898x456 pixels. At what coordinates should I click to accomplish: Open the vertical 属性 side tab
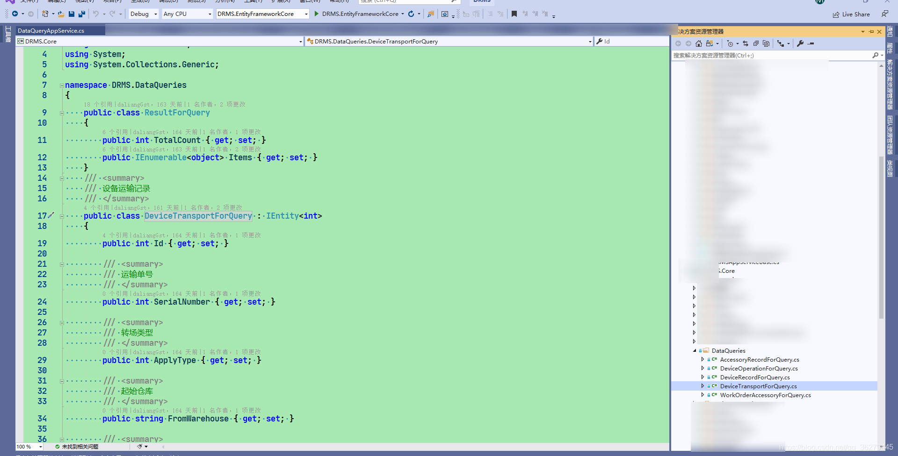point(890,48)
